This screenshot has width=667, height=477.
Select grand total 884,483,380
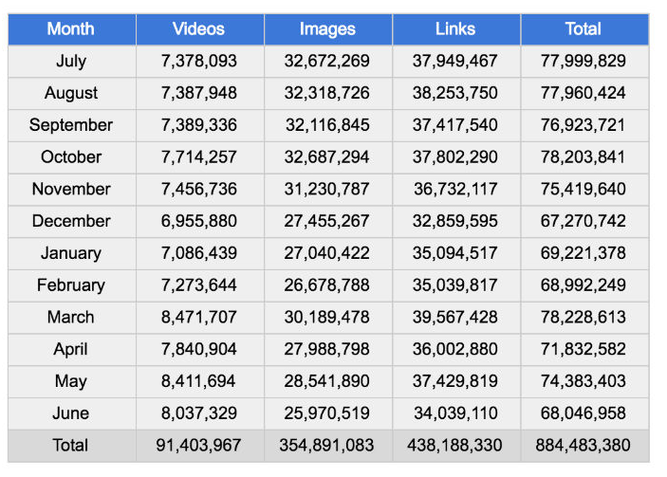coord(584,445)
